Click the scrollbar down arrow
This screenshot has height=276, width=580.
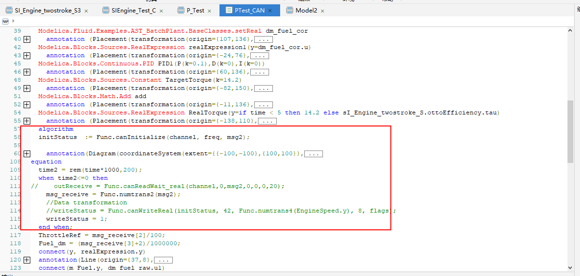click(x=570, y=267)
